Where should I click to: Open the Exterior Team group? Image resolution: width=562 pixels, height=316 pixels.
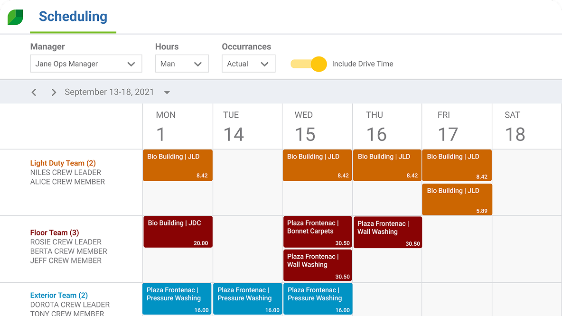click(59, 295)
